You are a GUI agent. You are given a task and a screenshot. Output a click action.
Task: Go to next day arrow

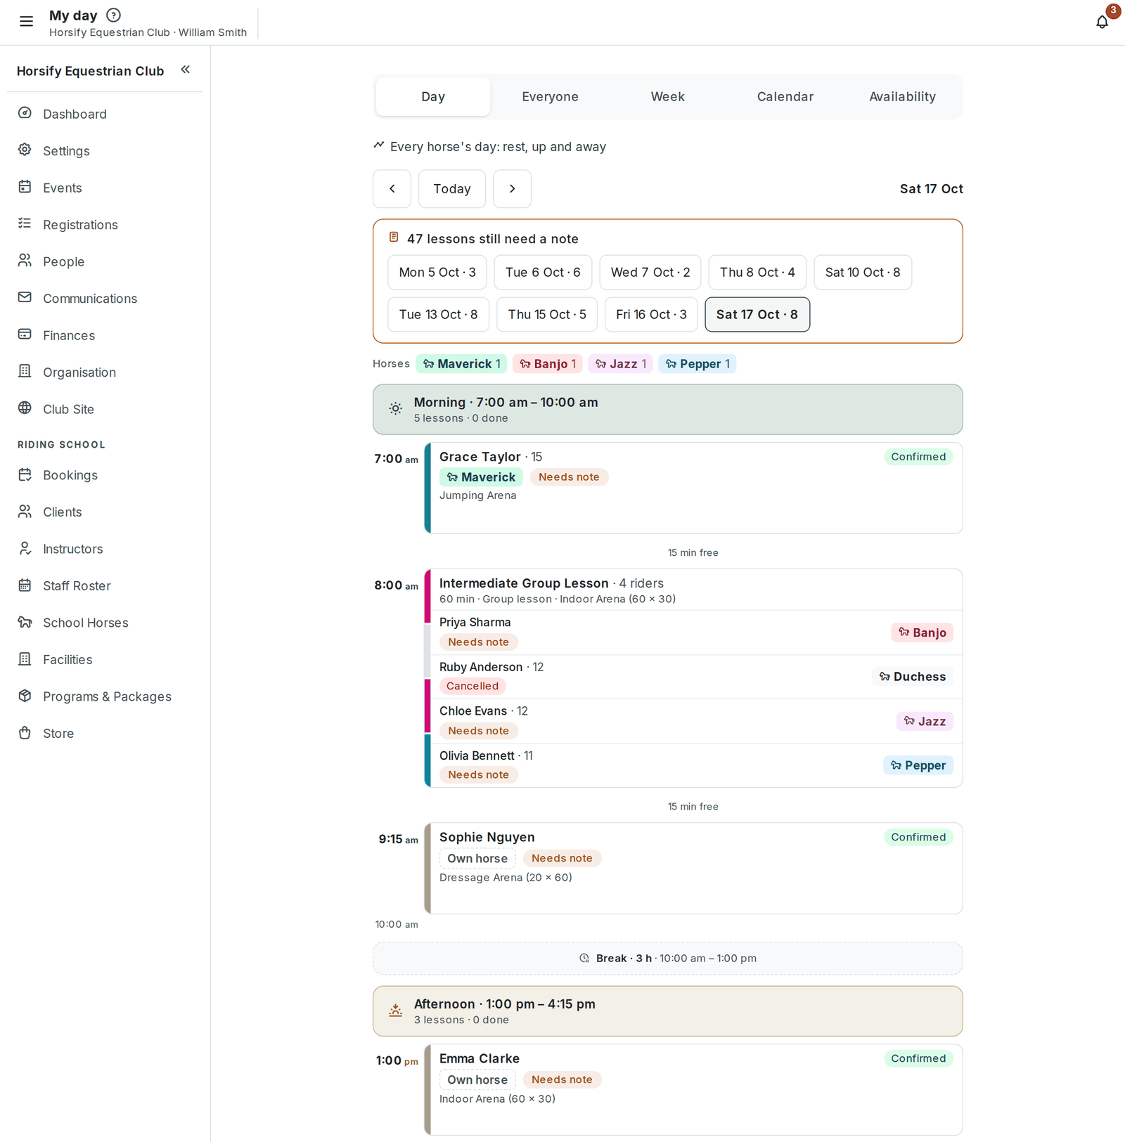(x=513, y=189)
